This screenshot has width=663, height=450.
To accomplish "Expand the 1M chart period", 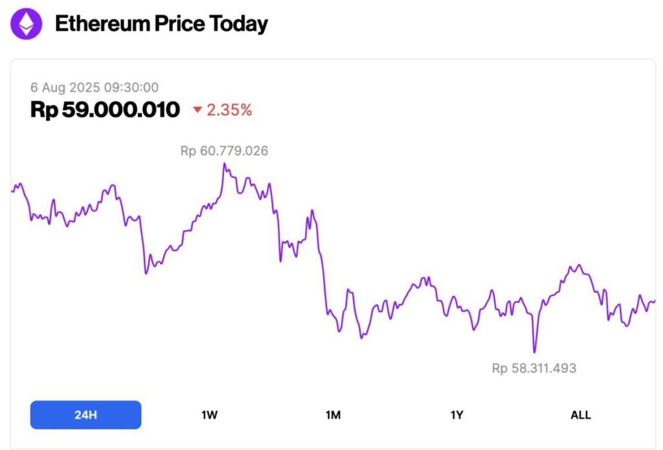I will [332, 414].
